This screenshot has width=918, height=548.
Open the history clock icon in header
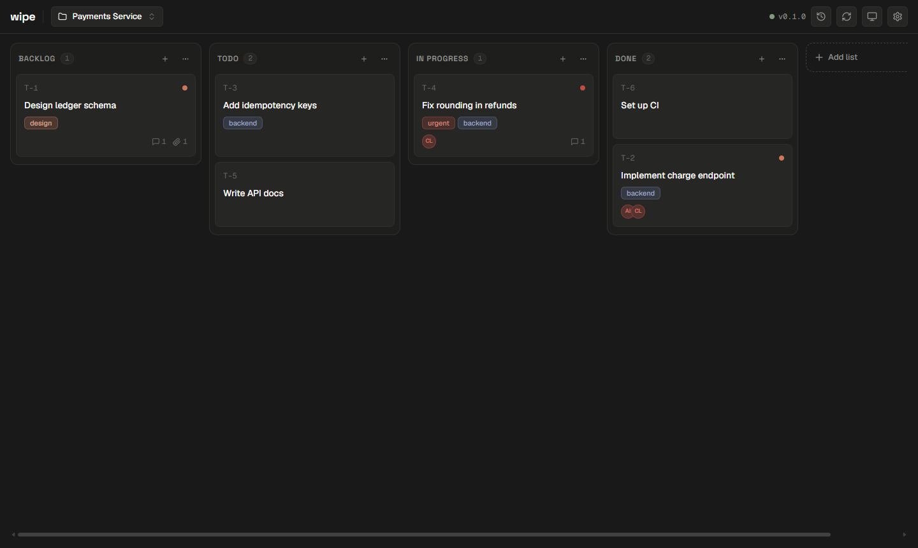821,17
